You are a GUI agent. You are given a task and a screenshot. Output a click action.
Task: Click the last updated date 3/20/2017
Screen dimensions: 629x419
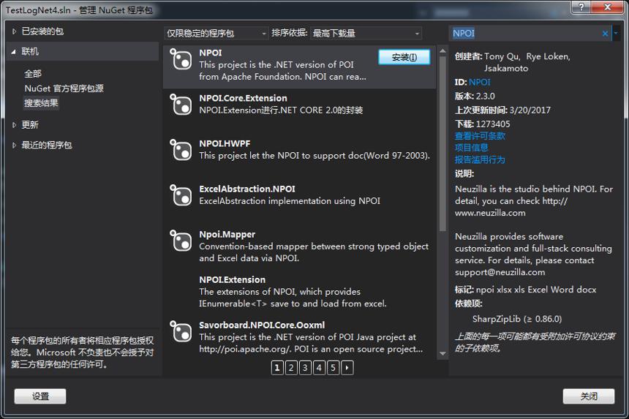tap(530, 110)
